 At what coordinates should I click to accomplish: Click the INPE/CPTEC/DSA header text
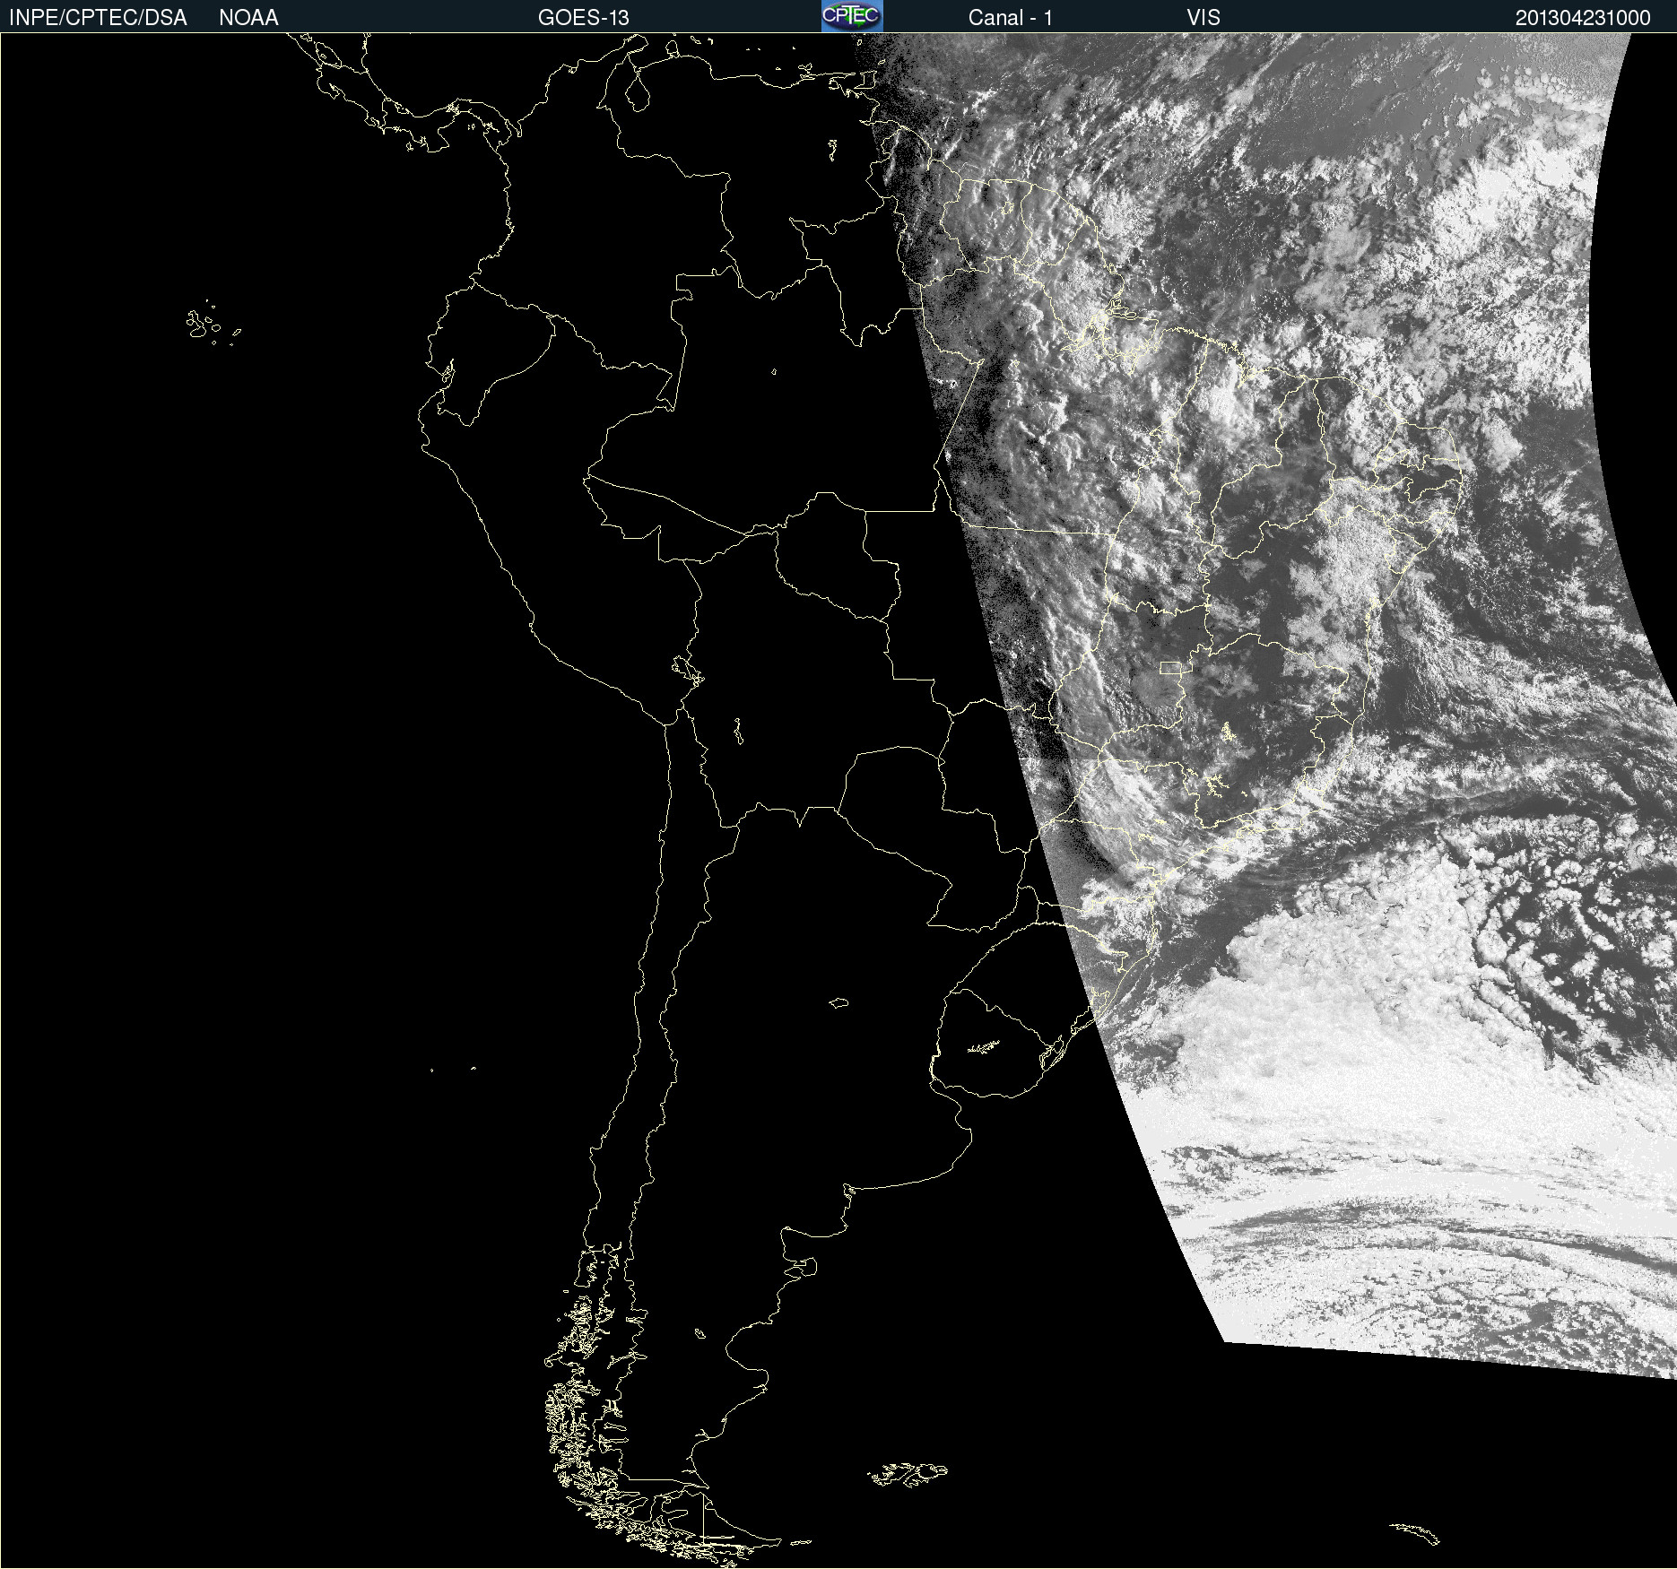[98, 18]
